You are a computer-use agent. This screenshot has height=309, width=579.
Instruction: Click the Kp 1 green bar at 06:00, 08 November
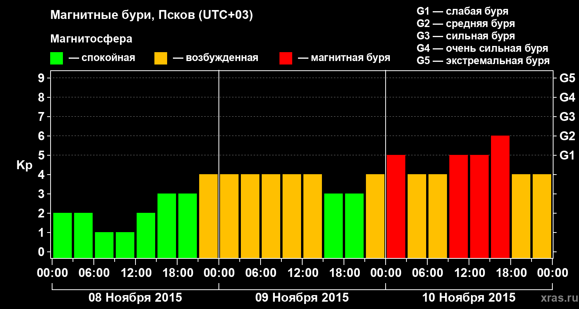[x=104, y=245]
